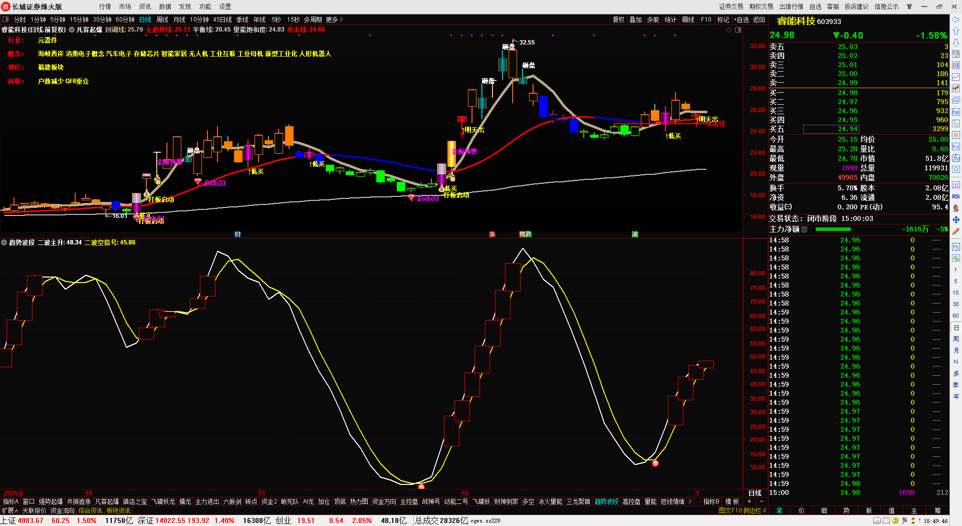Open the f(x) formula icon in sidebar

pos(956,158)
